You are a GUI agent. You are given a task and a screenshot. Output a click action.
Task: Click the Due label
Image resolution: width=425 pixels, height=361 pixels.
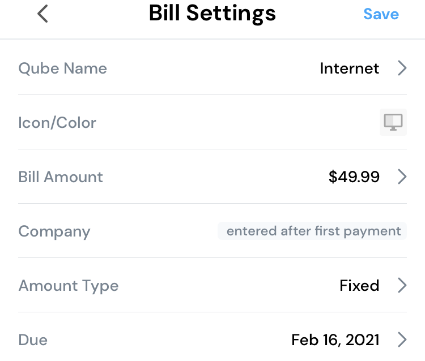(x=33, y=339)
